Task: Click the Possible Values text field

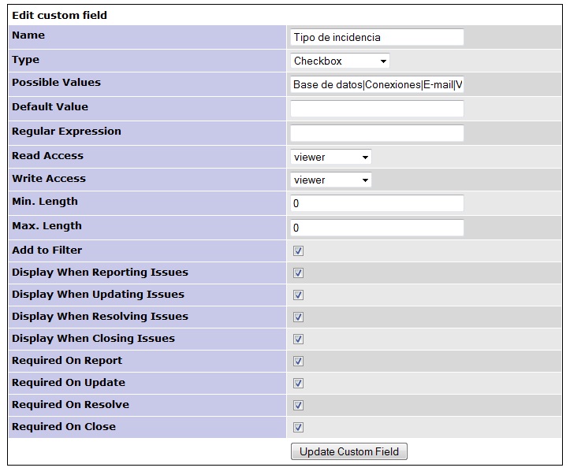Action: tap(377, 85)
